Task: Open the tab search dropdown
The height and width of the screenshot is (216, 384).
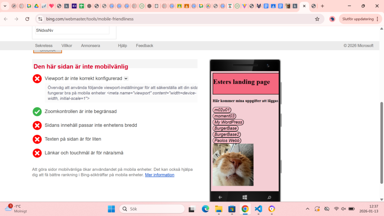Action: tap(5, 6)
